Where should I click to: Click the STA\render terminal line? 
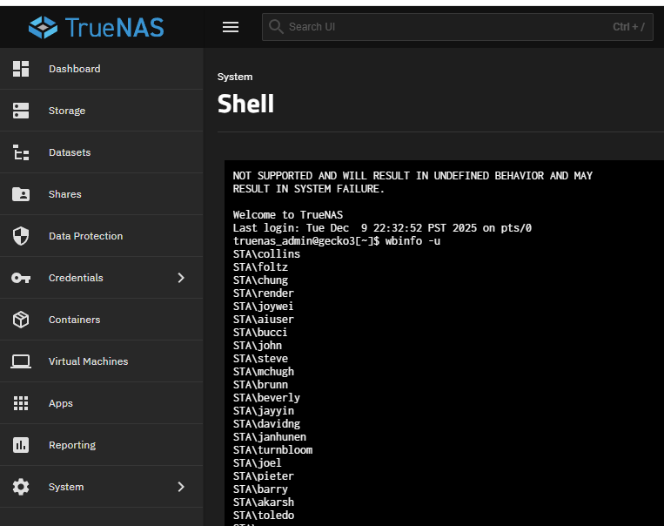(264, 293)
